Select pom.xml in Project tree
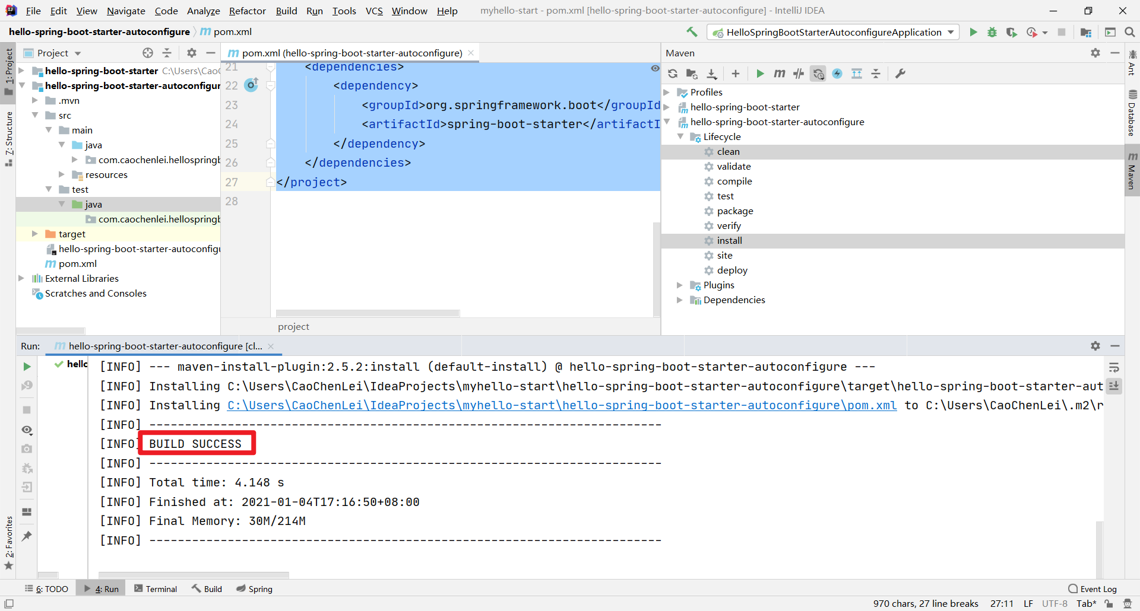The width and height of the screenshot is (1140, 611). coord(77,263)
